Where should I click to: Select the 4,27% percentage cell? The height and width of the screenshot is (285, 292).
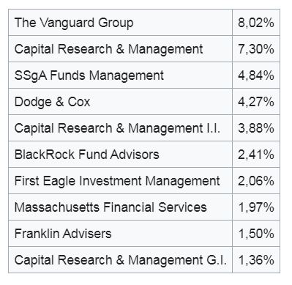(x=256, y=102)
